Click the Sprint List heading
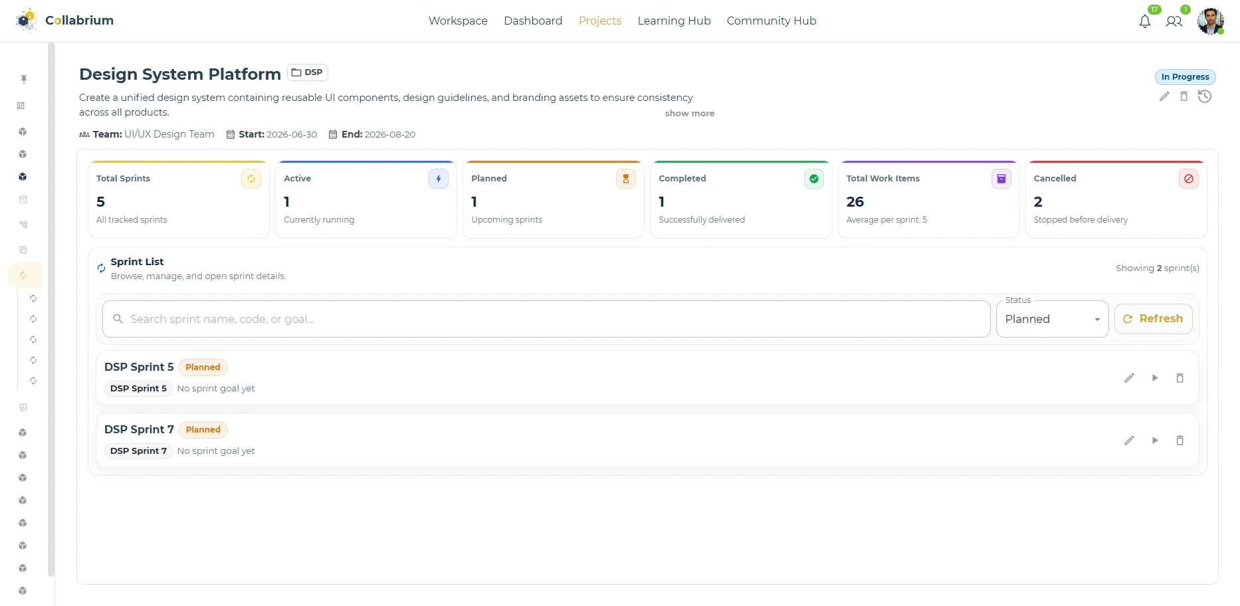The width and height of the screenshot is (1240, 606). (137, 262)
